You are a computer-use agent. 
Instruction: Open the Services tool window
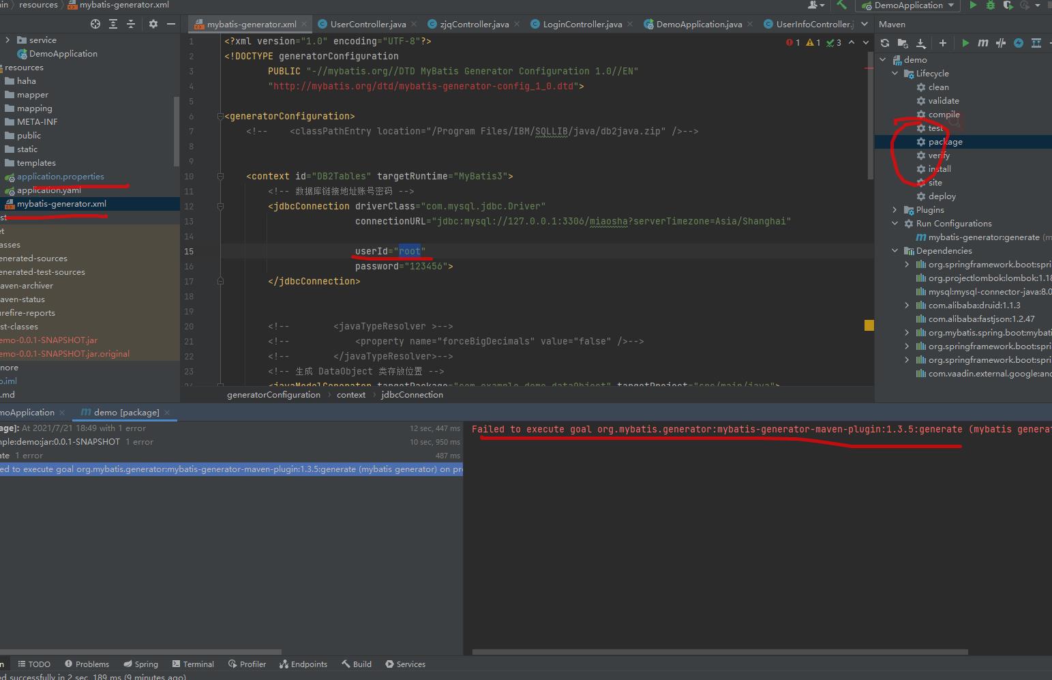point(405,664)
